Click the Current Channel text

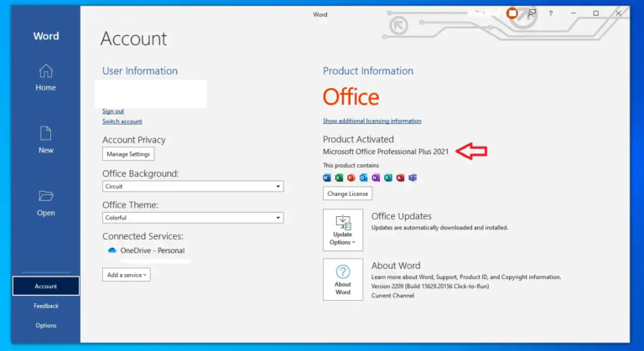point(392,296)
